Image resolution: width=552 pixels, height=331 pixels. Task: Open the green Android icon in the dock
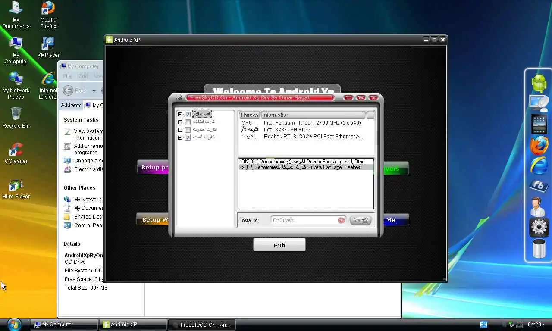pos(539,83)
